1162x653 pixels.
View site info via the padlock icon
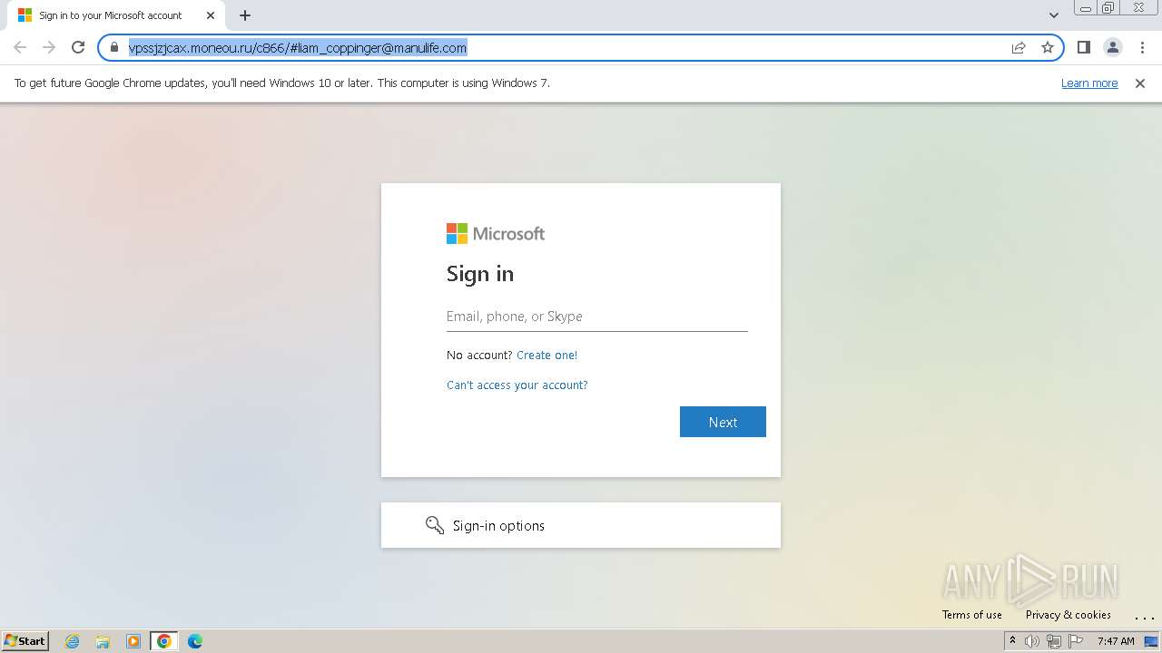coord(114,47)
